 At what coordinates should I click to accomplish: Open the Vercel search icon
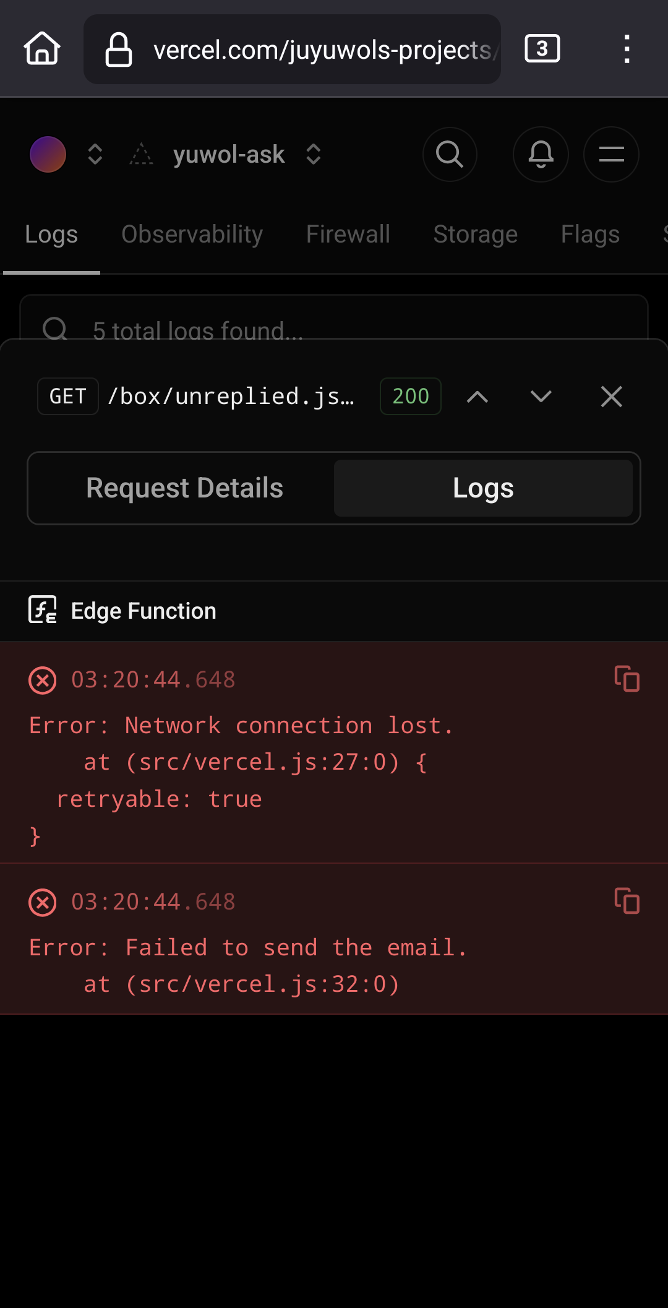point(450,154)
